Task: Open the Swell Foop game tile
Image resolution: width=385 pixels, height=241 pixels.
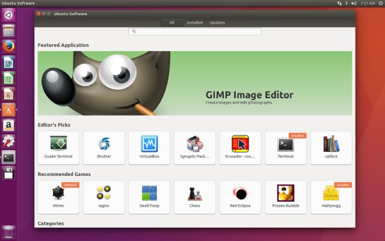Action: tap(149, 197)
